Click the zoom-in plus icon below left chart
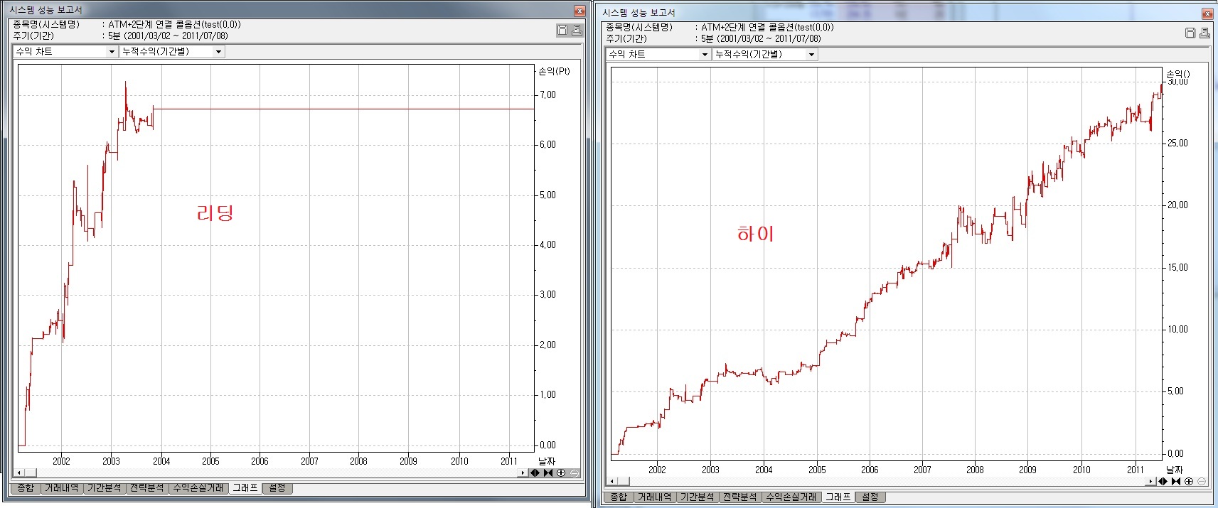 (561, 473)
